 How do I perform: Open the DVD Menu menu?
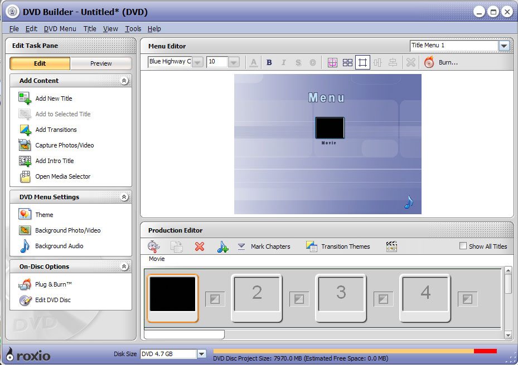point(60,28)
